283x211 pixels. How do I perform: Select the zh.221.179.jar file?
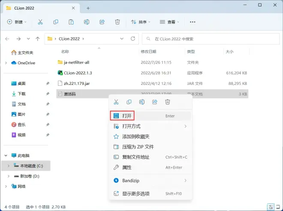(x=152, y=83)
